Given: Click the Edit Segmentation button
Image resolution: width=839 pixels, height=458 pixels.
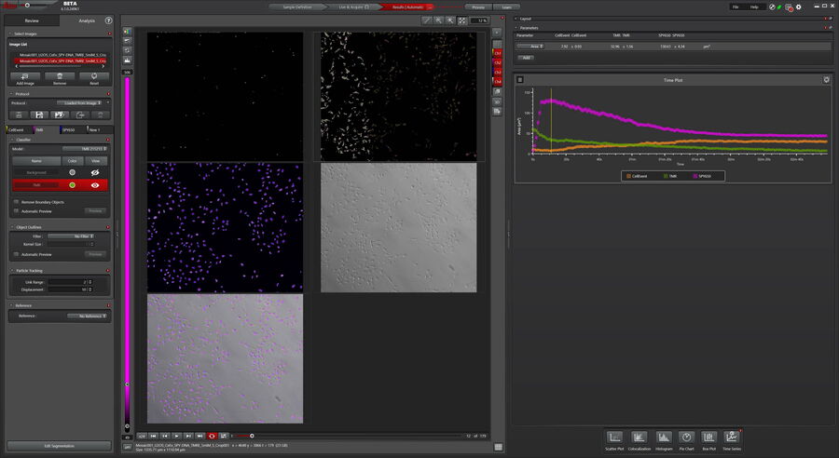Looking at the screenshot, I should pyautogui.click(x=60, y=446).
